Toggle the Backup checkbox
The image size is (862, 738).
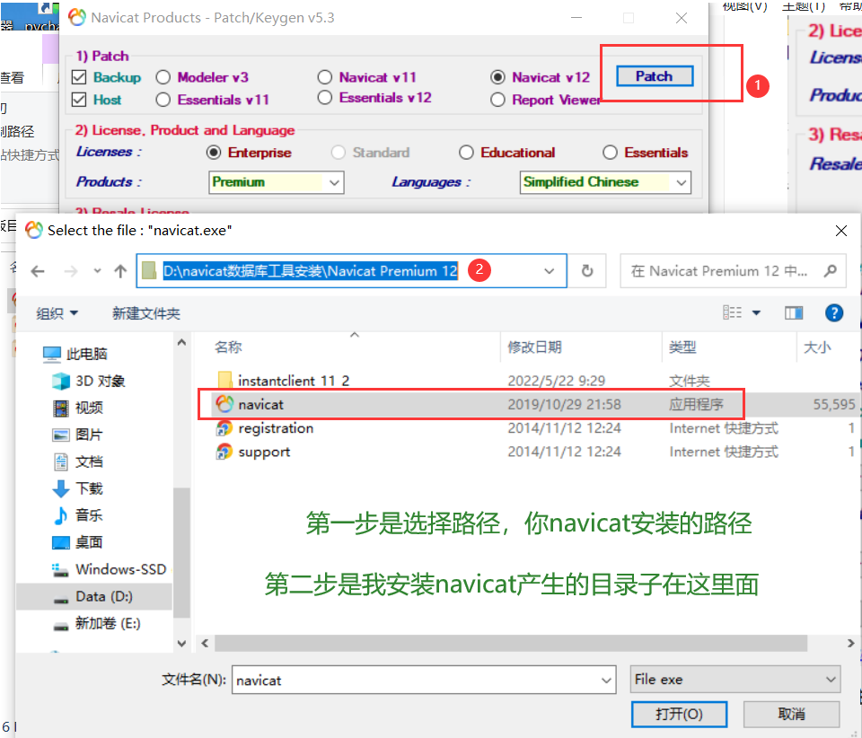tap(79, 77)
